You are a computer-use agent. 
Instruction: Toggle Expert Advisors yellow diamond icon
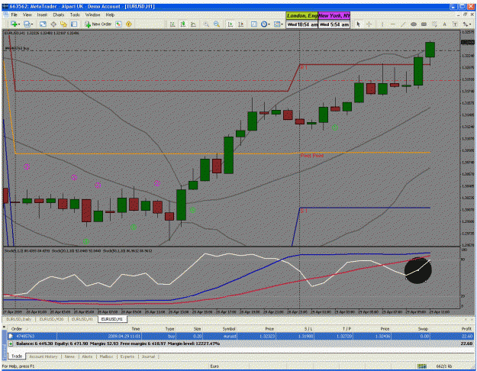[129, 24]
